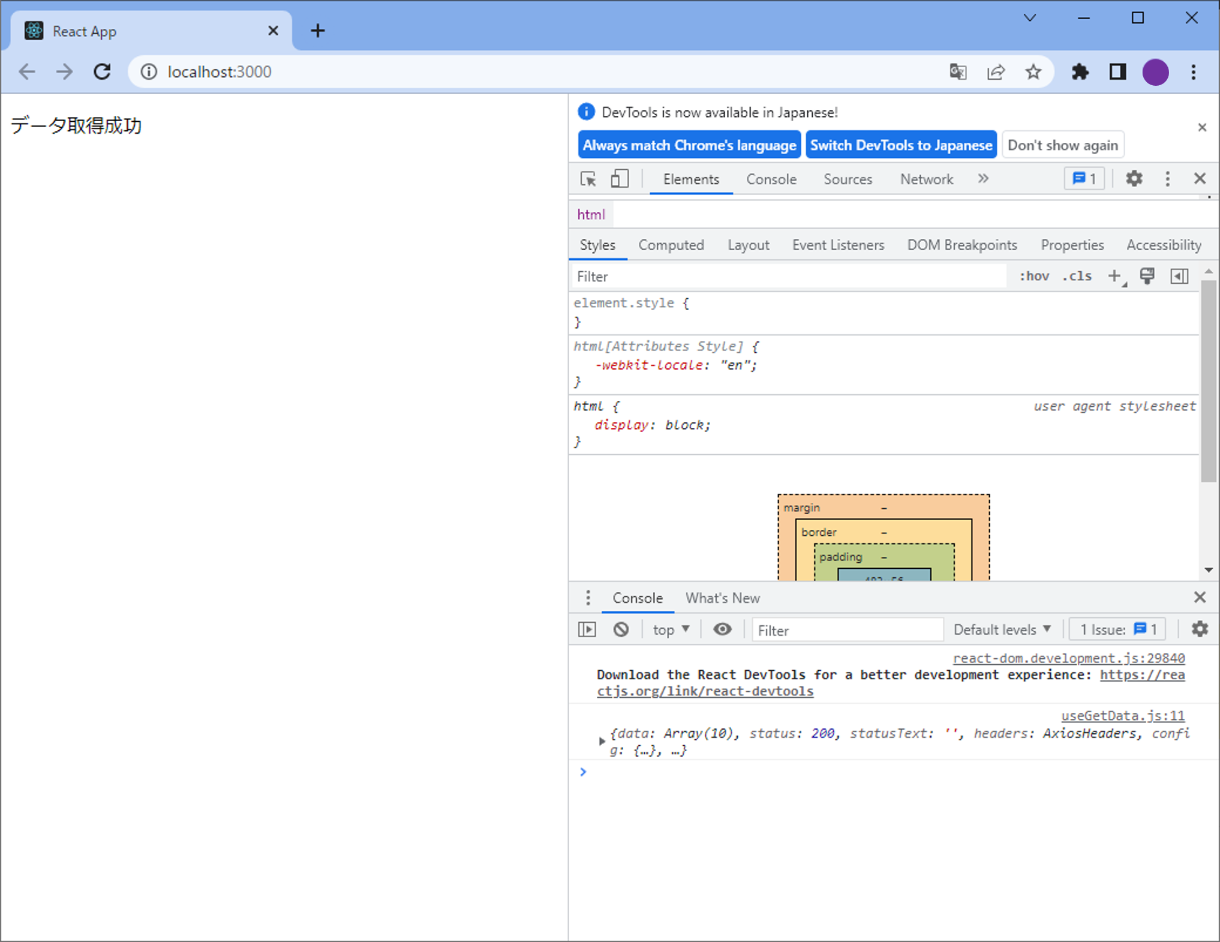Click Switch DevTools to Japanese
This screenshot has height=942, width=1220.
pyautogui.click(x=901, y=145)
